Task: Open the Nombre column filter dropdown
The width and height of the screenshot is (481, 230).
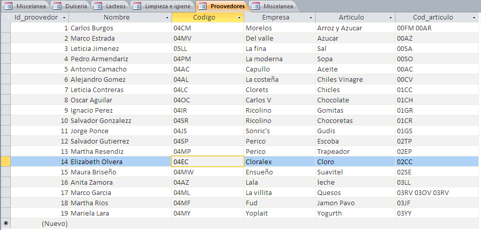Action: 167,18
